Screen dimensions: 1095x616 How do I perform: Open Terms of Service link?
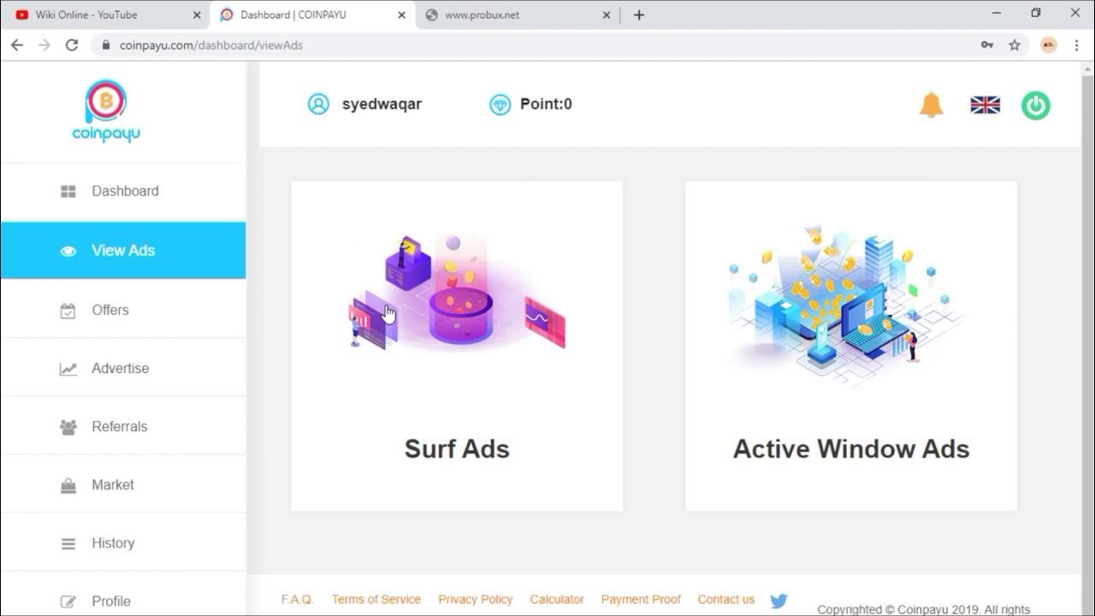point(376,600)
